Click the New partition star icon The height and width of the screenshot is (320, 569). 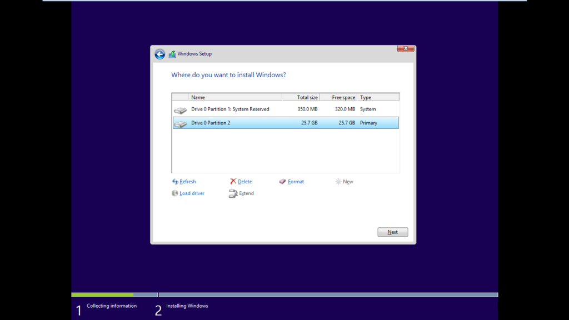(338, 182)
